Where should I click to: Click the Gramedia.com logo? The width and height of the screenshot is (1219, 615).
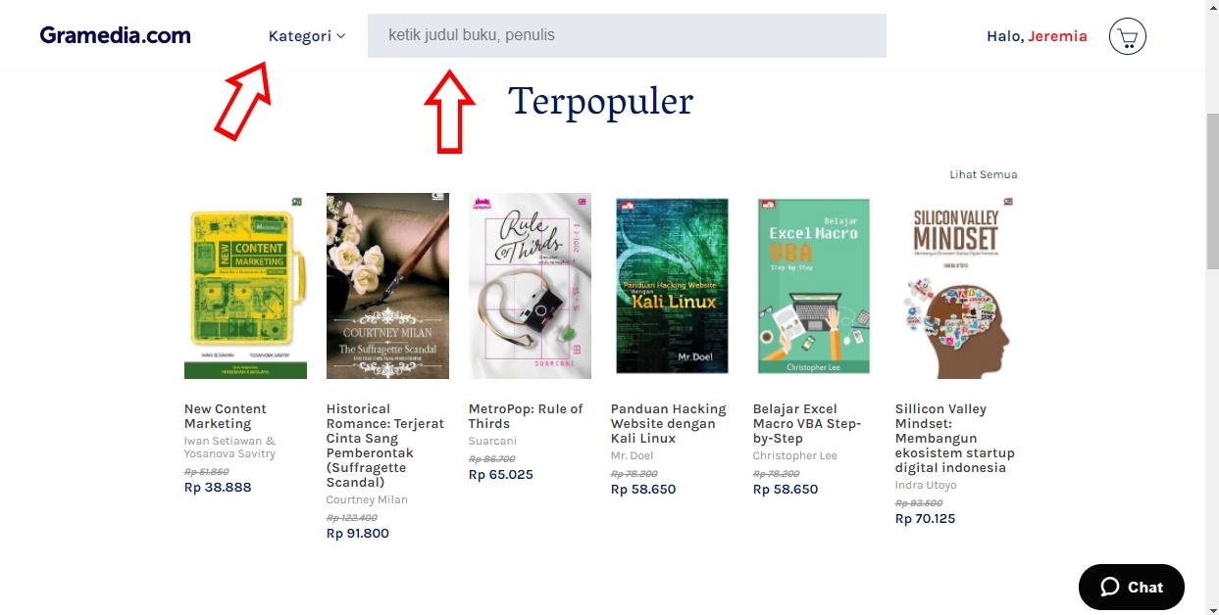pyautogui.click(x=116, y=35)
